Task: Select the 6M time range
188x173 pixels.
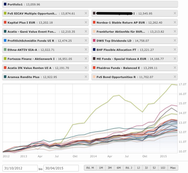Action: pos(119,168)
